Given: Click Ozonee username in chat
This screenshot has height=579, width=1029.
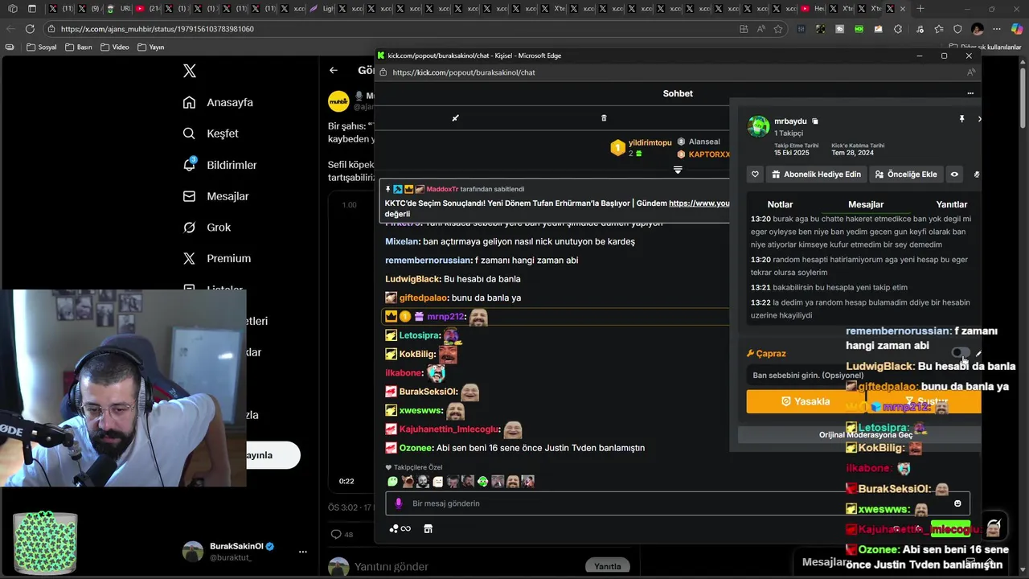Looking at the screenshot, I should (x=416, y=448).
